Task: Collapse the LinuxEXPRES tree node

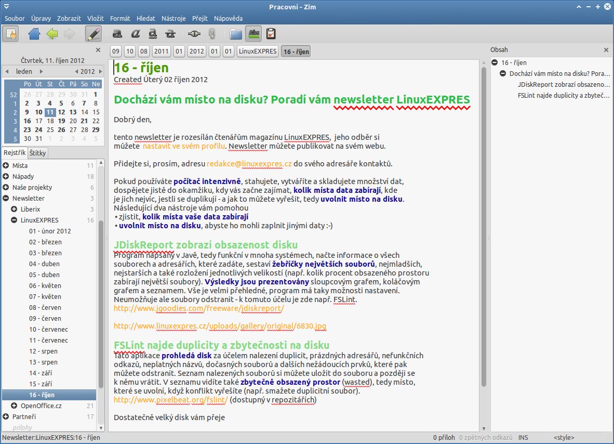Action: point(14,220)
